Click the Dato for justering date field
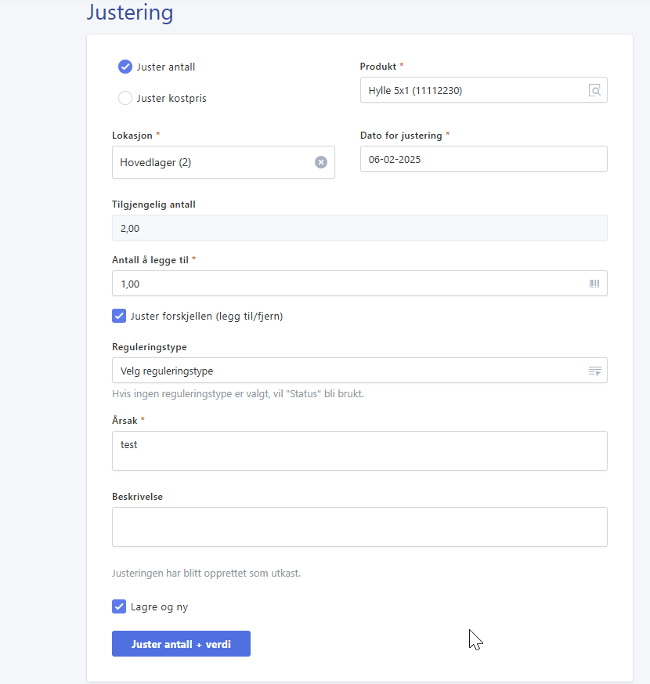650x684 pixels. click(x=483, y=158)
